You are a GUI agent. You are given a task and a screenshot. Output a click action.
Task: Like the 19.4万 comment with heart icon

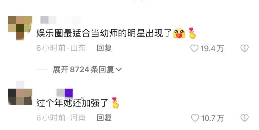(x=194, y=48)
